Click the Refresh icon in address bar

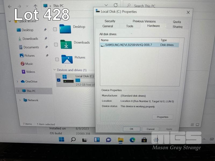(116, 5)
